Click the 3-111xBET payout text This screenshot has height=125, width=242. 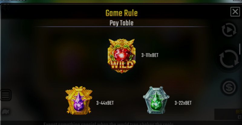[150, 55]
